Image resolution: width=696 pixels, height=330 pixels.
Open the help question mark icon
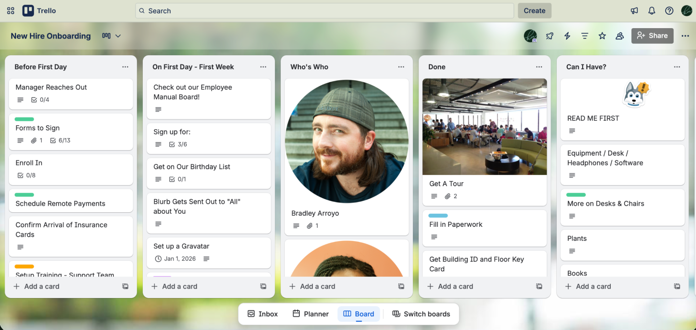669,11
